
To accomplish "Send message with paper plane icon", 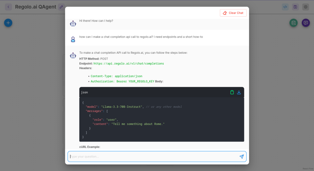I will pos(242,157).
